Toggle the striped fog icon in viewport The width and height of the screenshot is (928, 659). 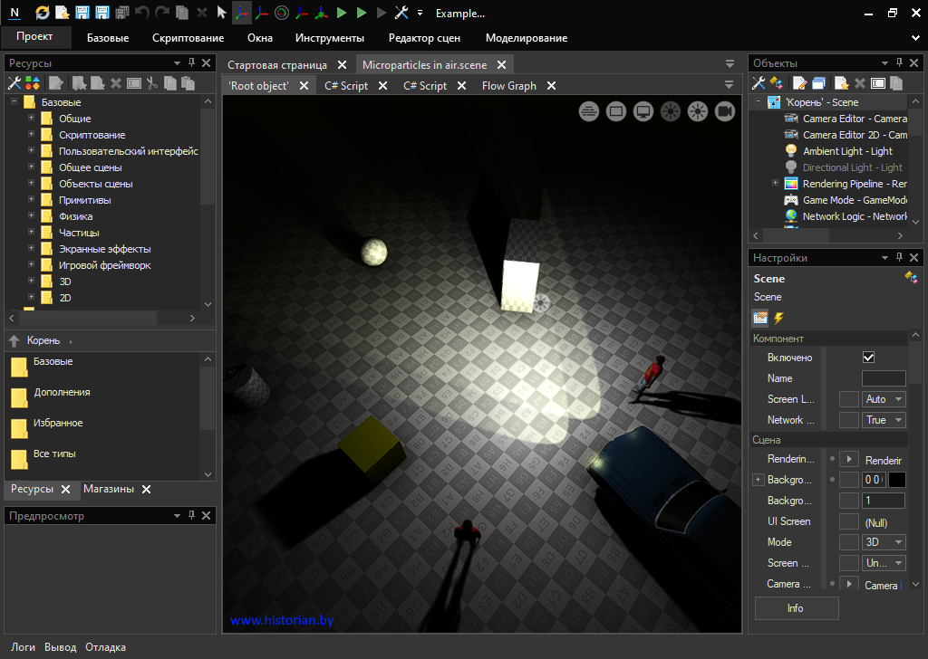click(589, 111)
